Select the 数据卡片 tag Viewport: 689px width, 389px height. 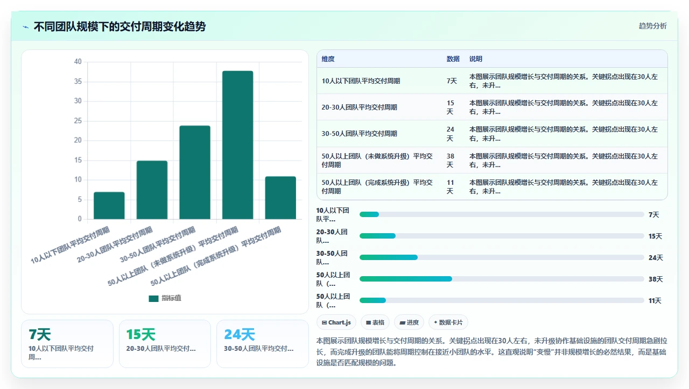click(x=448, y=322)
